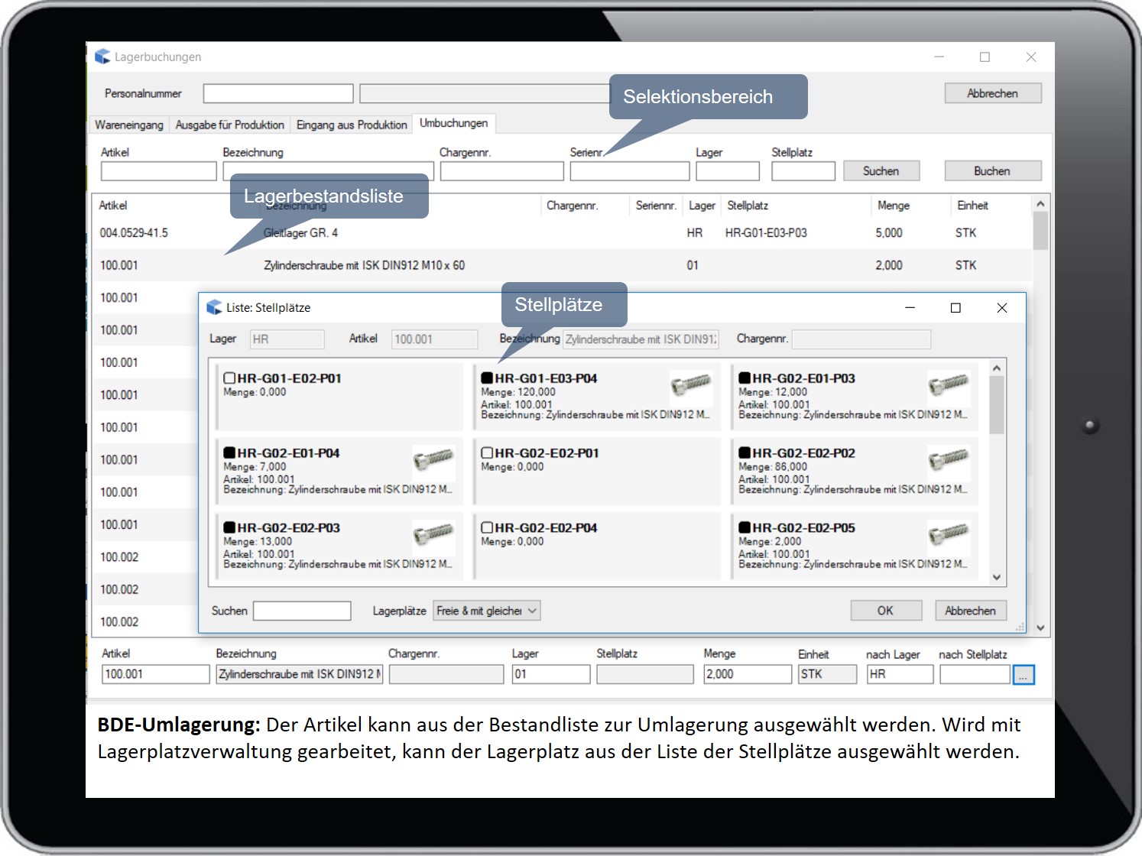This screenshot has height=856, width=1142.
Task: Toggle the HR-G02-E02-P05 checkbox
Action: pos(745,528)
